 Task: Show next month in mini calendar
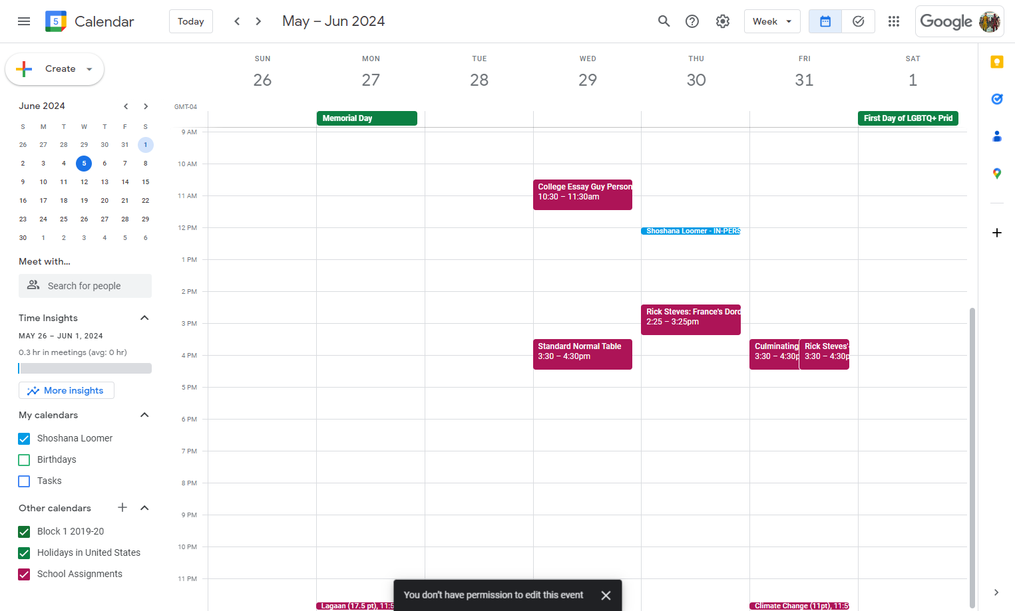click(x=146, y=106)
